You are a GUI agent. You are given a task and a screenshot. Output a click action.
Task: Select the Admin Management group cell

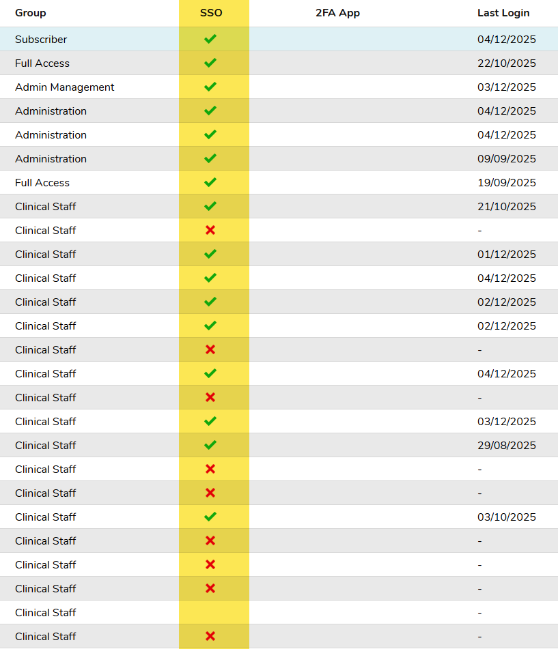(65, 87)
